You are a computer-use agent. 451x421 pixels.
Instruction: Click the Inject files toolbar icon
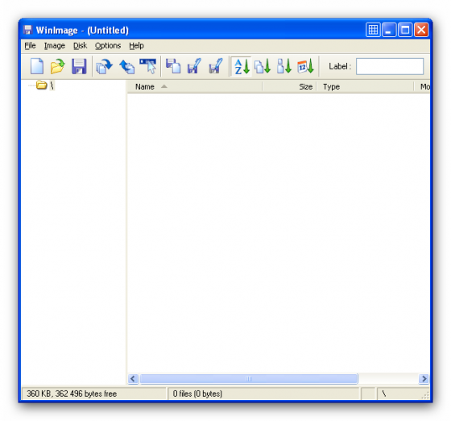pos(104,66)
